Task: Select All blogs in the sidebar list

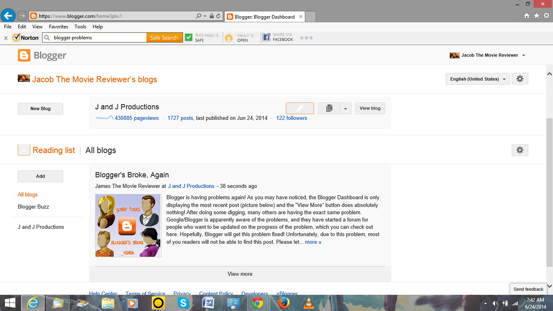Action: [28, 194]
